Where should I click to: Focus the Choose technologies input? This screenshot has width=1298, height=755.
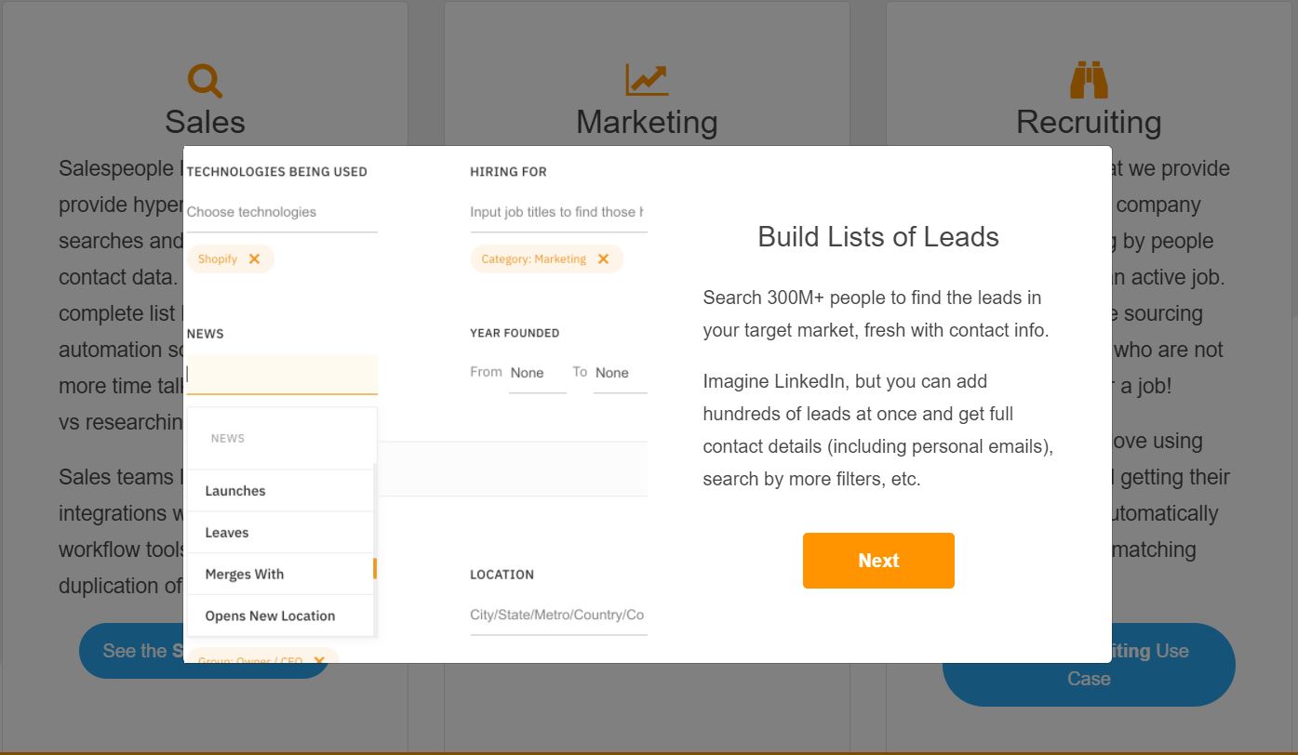click(282, 212)
